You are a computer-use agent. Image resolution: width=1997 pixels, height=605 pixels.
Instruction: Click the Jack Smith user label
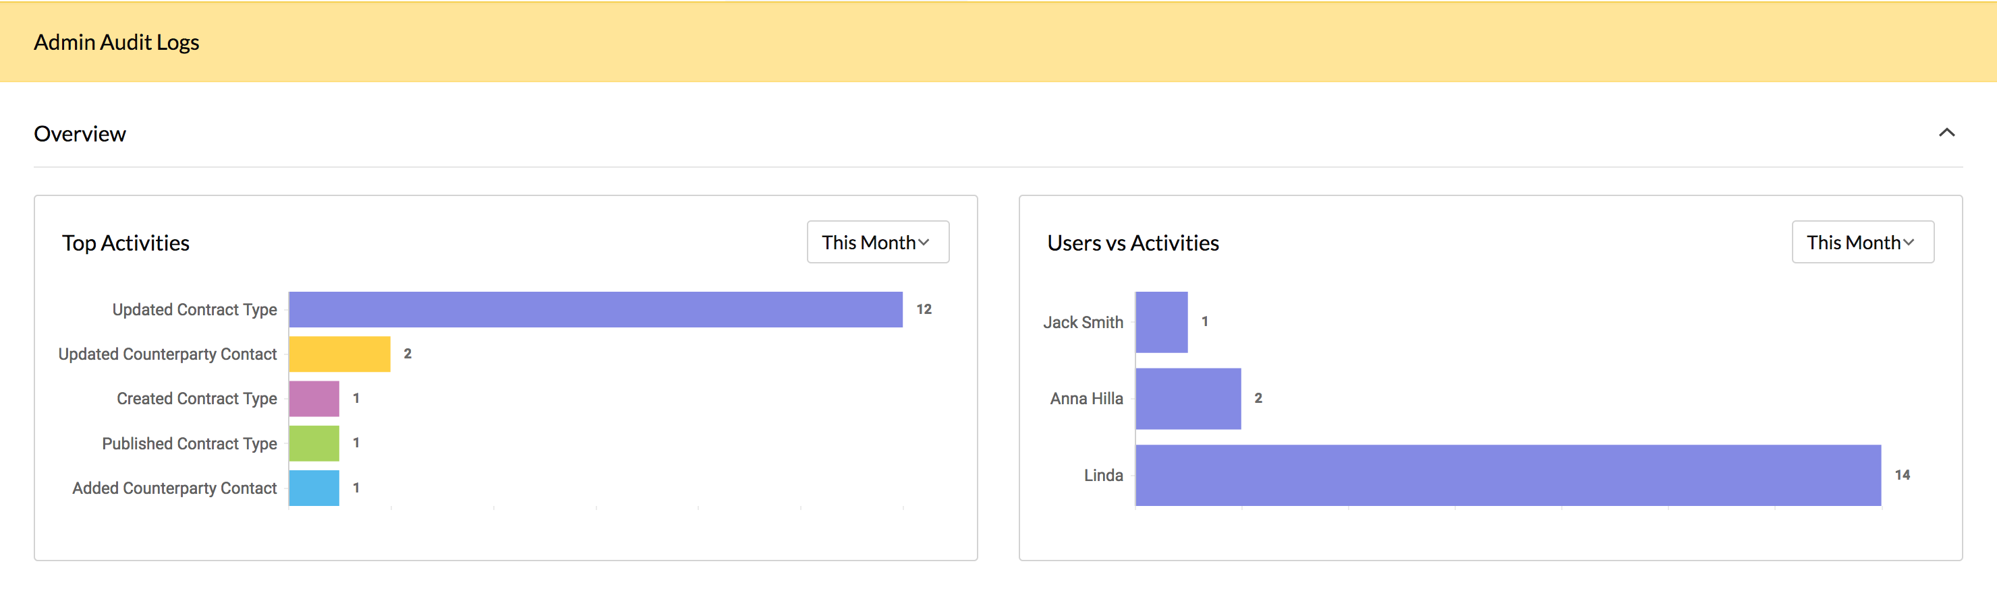pos(1082,322)
